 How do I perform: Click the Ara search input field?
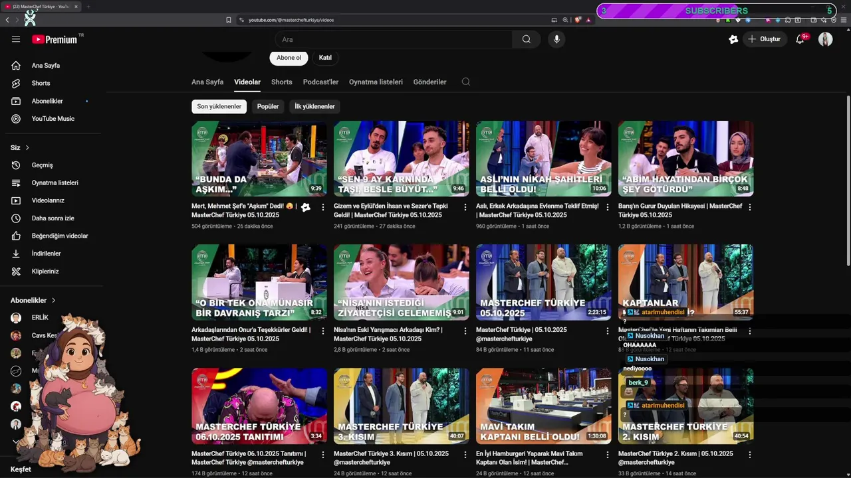[x=394, y=39]
